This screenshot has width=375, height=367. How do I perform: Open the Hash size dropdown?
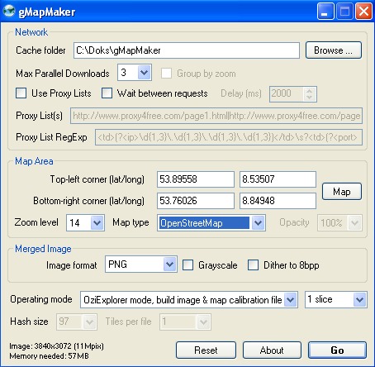[90, 322]
